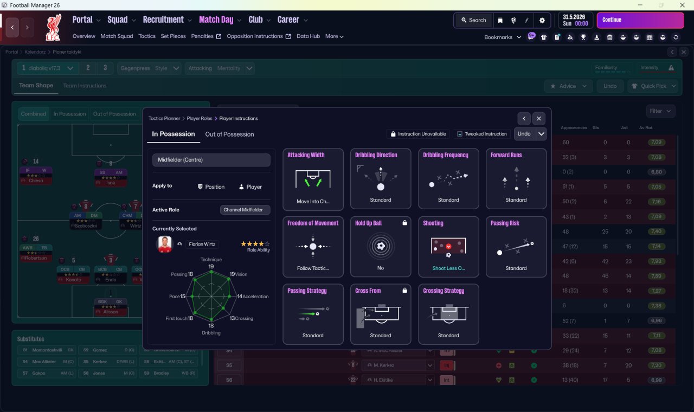
Task: Switch pitch view to In Possession
Action: 69,114
